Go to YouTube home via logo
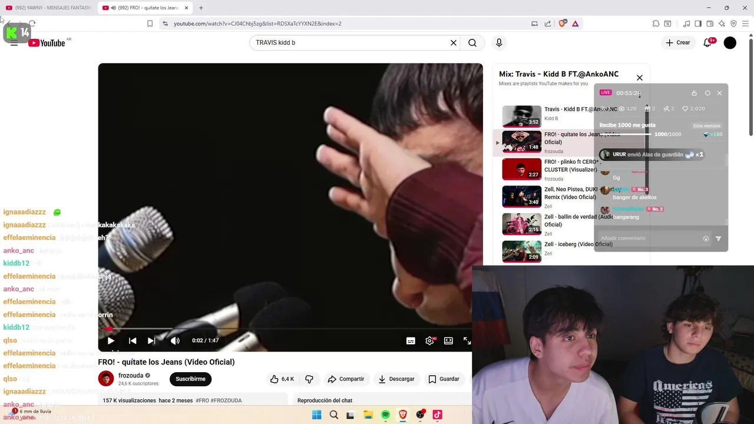Image resolution: width=754 pixels, height=424 pixels. [x=47, y=43]
